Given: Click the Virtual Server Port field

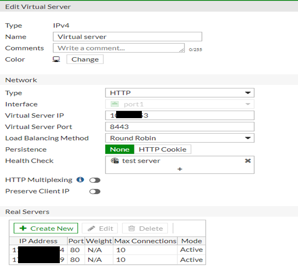Looking at the screenshot, I should click(x=179, y=127).
